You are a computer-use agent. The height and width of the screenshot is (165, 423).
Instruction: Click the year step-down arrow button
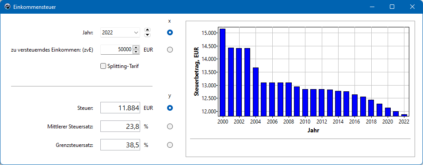[147, 35]
